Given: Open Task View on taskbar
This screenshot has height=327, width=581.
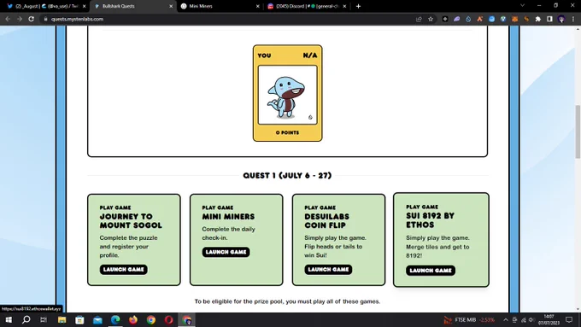Looking at the screenshot, I should pyautogui.click(x=44, y=319).
